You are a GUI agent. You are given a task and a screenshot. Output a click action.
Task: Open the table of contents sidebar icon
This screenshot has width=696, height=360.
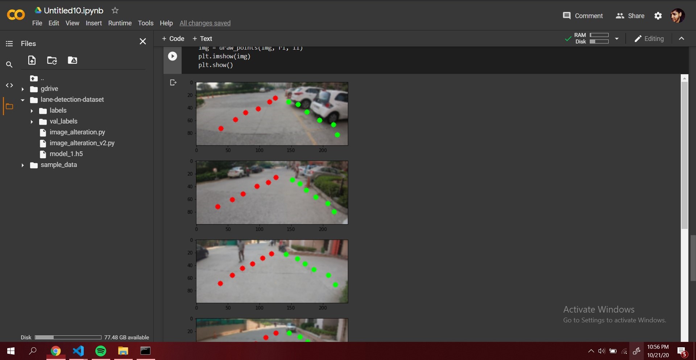tap(9, 43)
